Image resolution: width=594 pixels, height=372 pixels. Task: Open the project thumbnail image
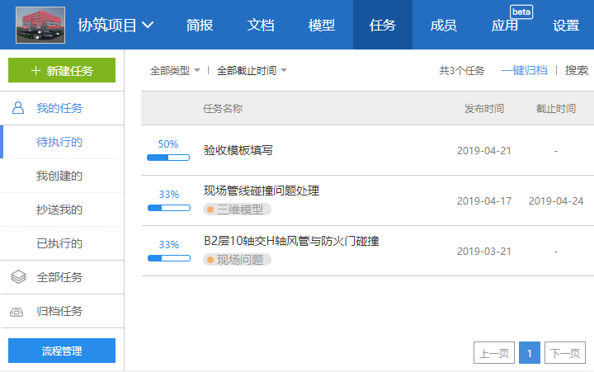[40, 25]
